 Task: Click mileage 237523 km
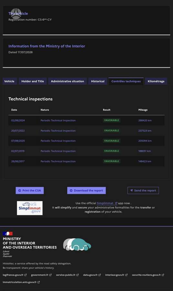[x=145, y=131]
